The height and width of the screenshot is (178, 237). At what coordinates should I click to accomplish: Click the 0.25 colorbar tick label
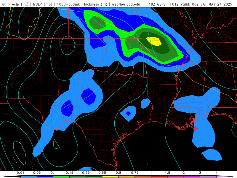[x=86, y=173]
